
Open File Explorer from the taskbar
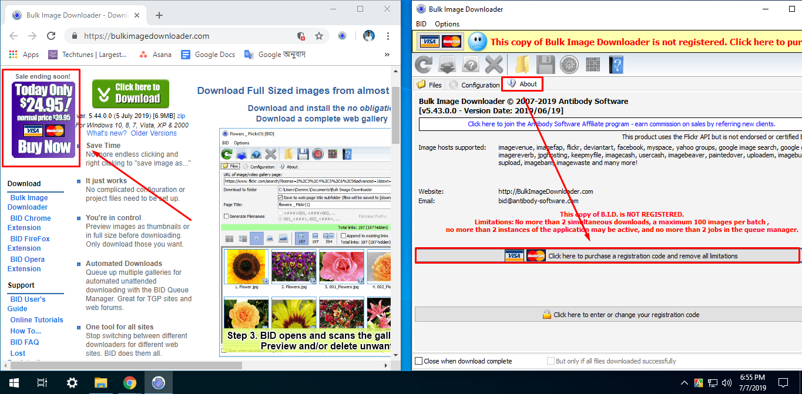[x=100, y=383]
